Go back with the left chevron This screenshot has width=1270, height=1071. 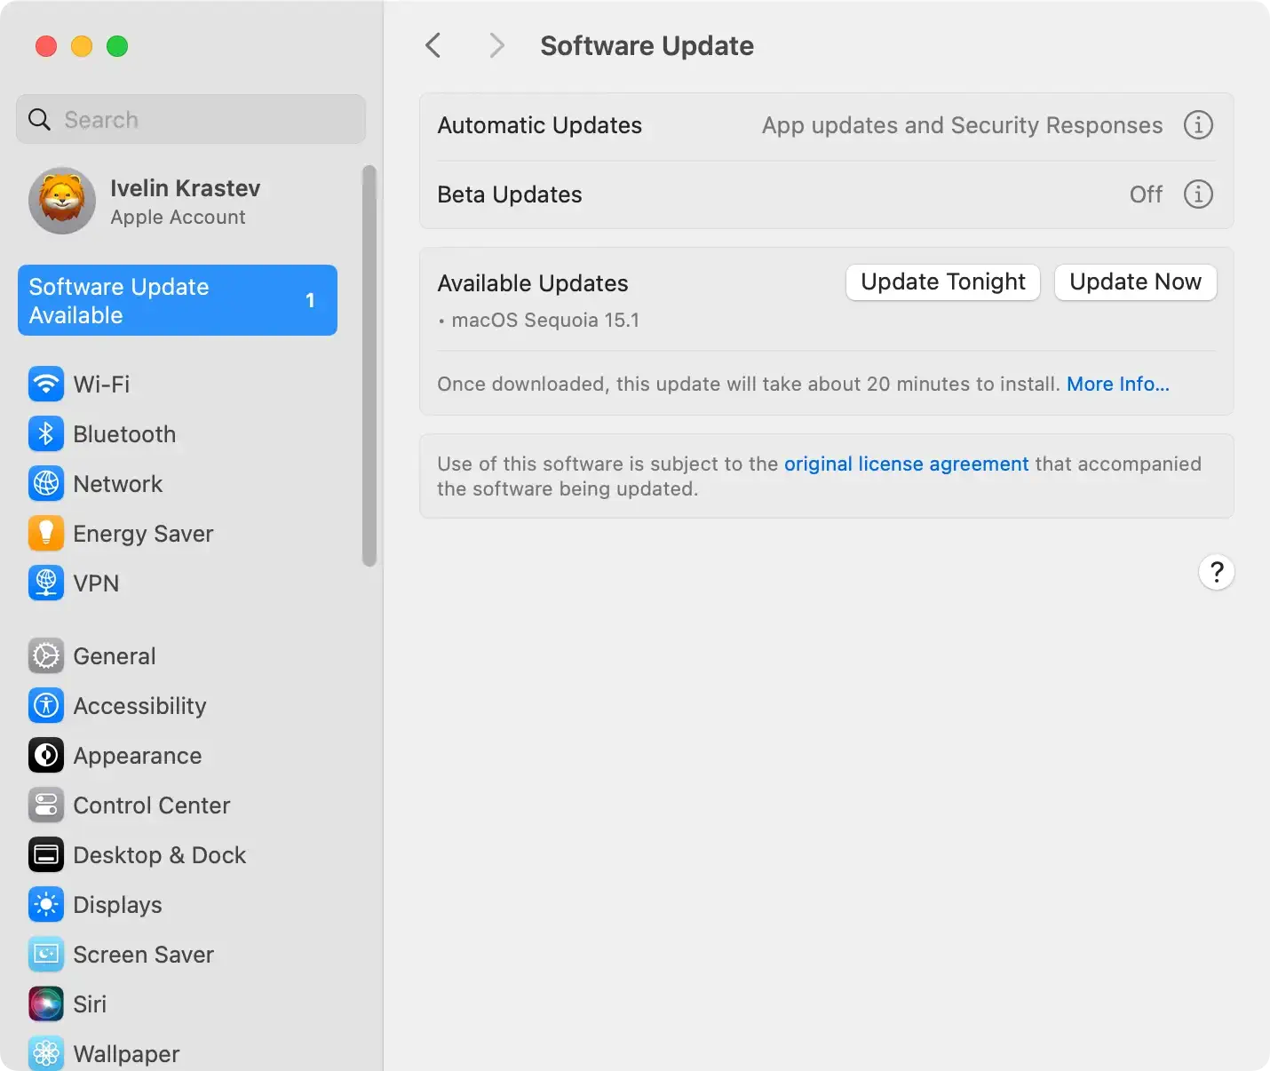point(433,45)
